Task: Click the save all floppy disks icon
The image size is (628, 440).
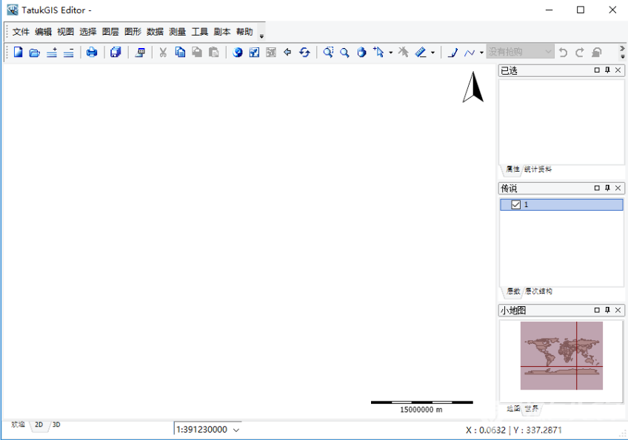Action: coord(116,52)
